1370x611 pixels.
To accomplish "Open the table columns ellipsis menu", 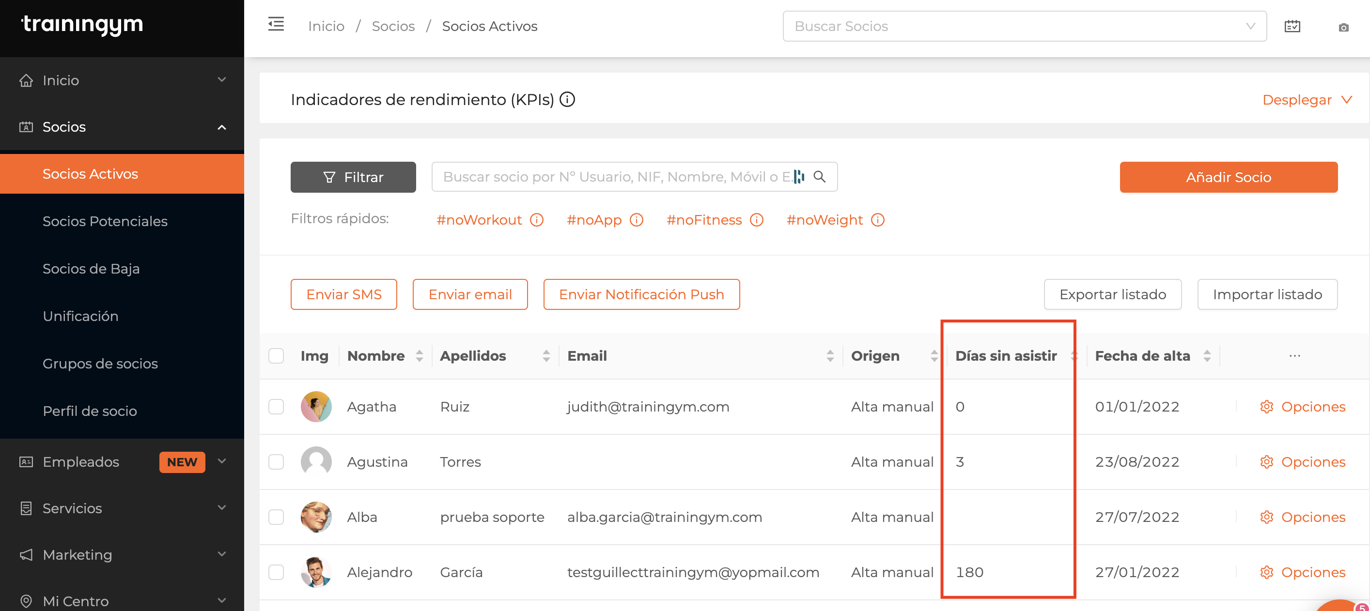I will pos(1294,356).
